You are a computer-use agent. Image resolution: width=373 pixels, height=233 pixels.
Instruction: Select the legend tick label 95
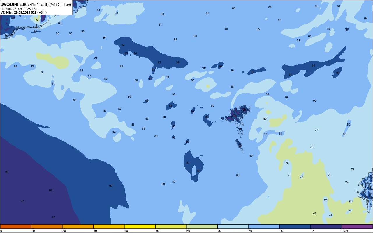click(312, 231)
